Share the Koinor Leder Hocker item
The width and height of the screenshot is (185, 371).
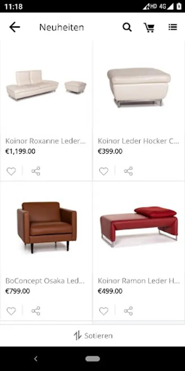click(128, 171)
